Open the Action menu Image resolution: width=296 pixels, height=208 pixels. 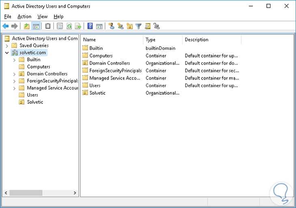click(x=24, y=17)
